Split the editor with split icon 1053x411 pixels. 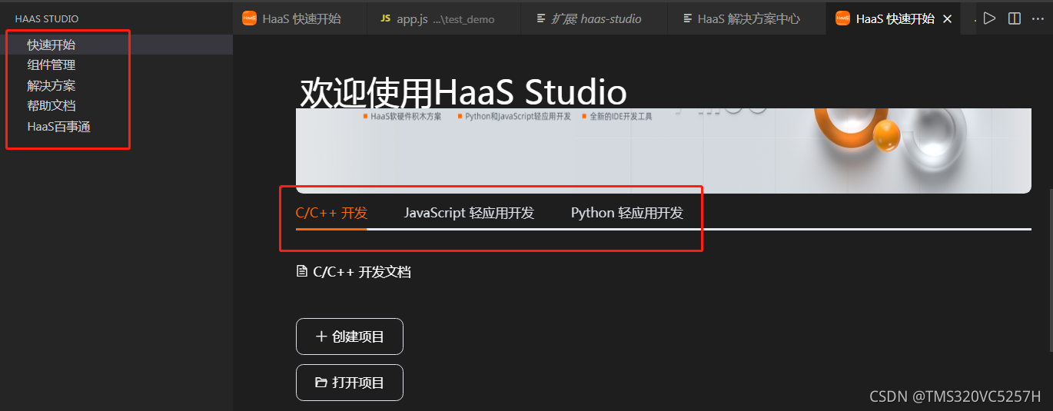coord(1015,18)
